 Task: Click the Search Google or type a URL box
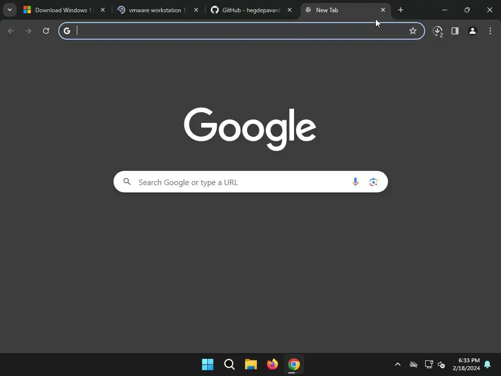point(250,182)
